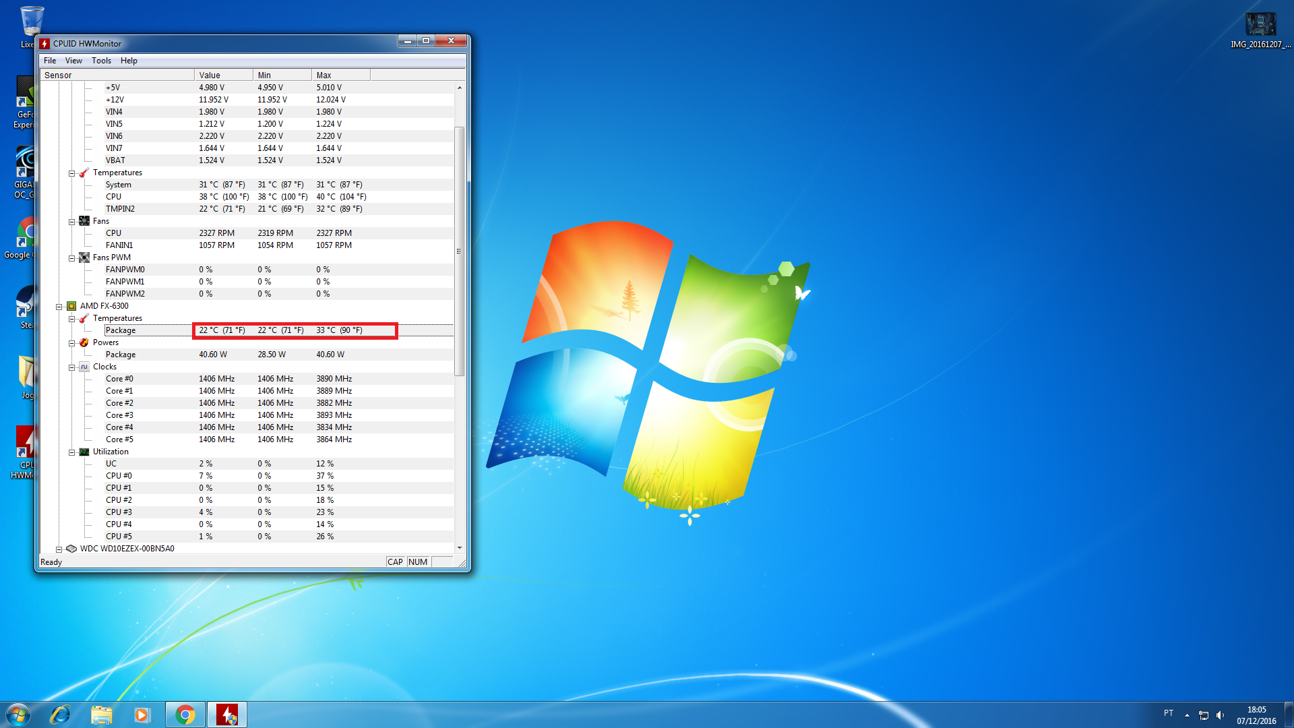The height and width of the screenshot is (728, 1294).
Task: Click the Value column header
Action: (x=224, y=75)
